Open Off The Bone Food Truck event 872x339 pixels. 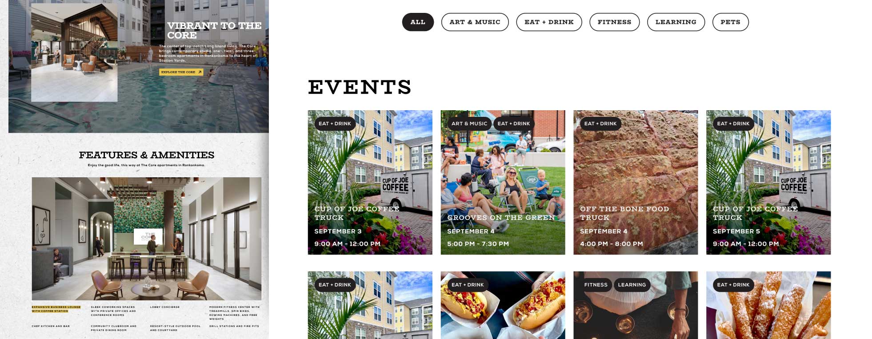[x=636, y=182]
